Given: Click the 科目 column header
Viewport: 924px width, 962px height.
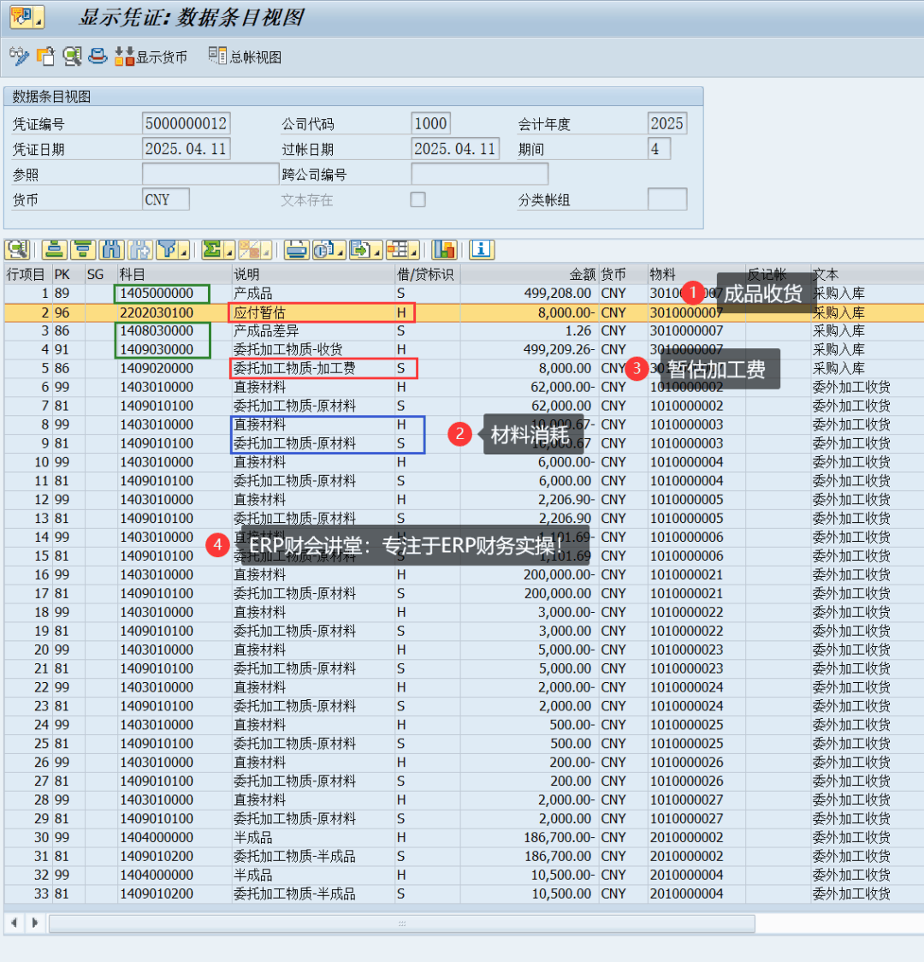Looking at the screenshot, I should tap(133, 274).
